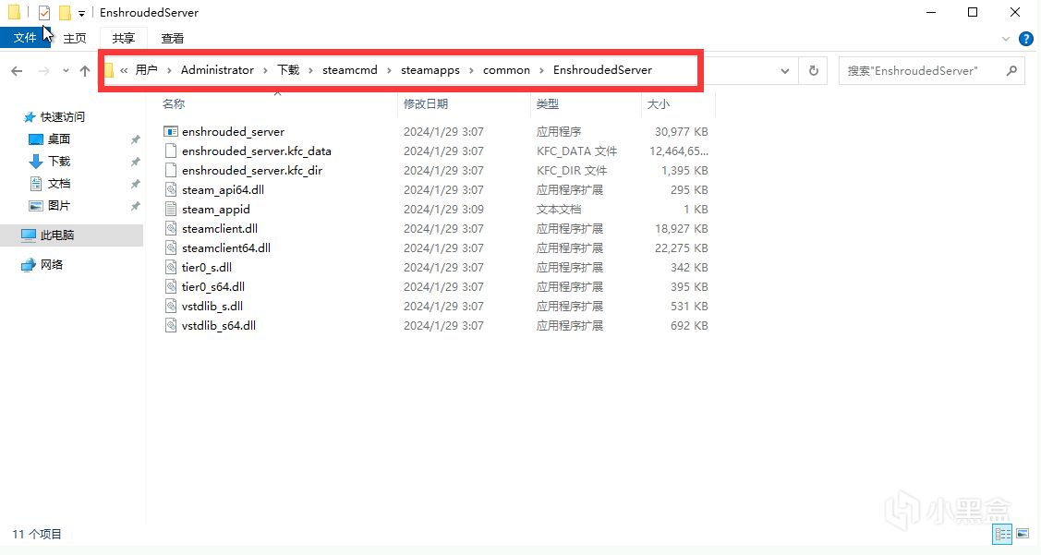Expand chevron after common in address bar
The image size is (1041, 555).
541,70
